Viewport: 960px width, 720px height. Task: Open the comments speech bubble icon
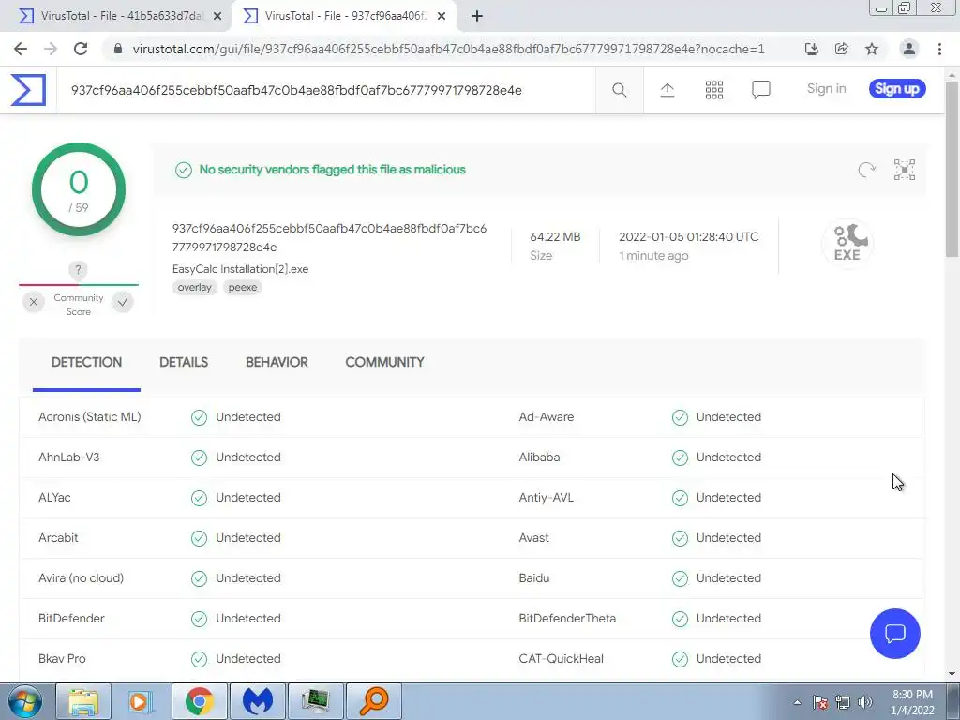click(761, 90)
